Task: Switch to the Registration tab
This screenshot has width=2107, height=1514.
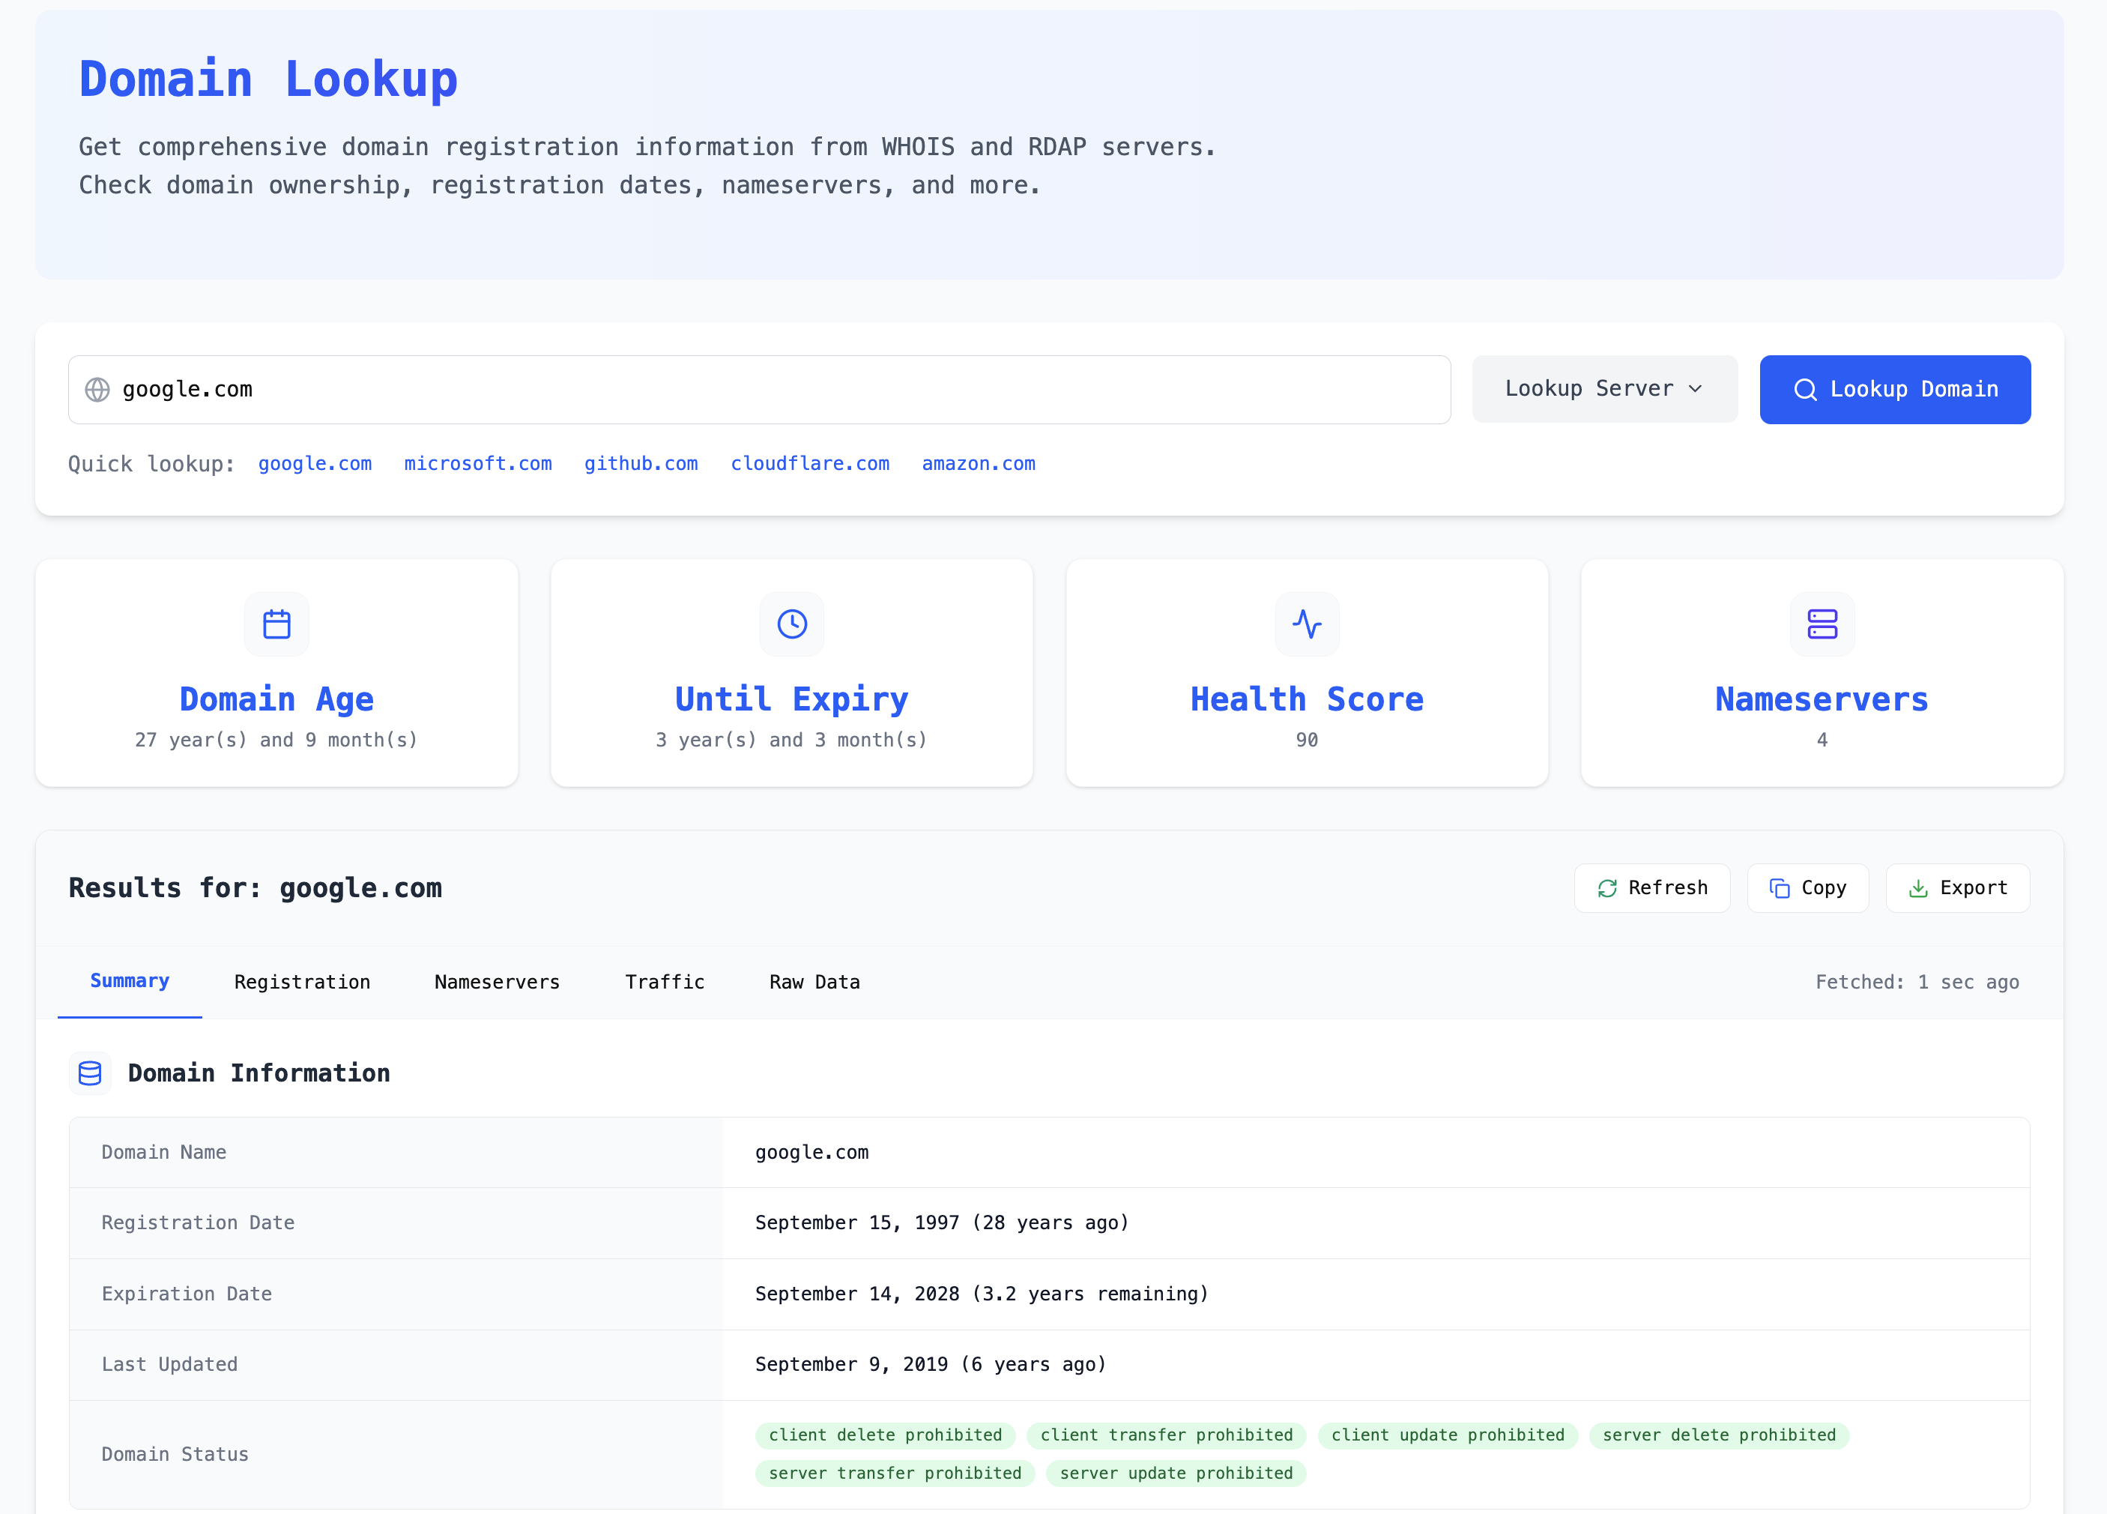Action: point(302,983)
